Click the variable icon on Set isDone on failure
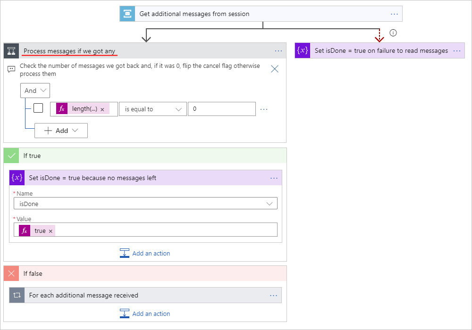Screen dimensions: 472x330 303,50
